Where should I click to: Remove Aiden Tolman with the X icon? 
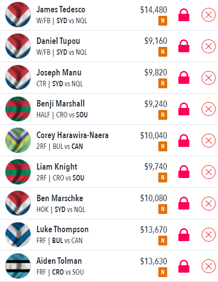(x=209, y=266)
